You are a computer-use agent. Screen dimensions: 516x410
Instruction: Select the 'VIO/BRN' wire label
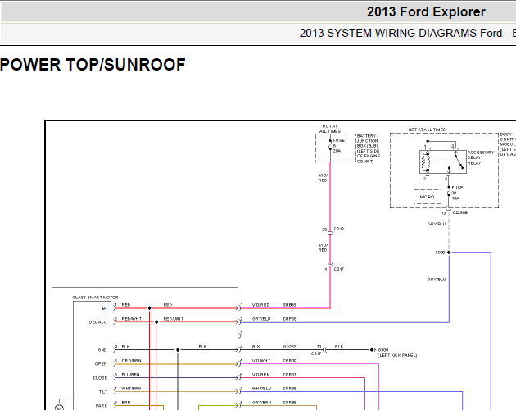coord(261,375)
